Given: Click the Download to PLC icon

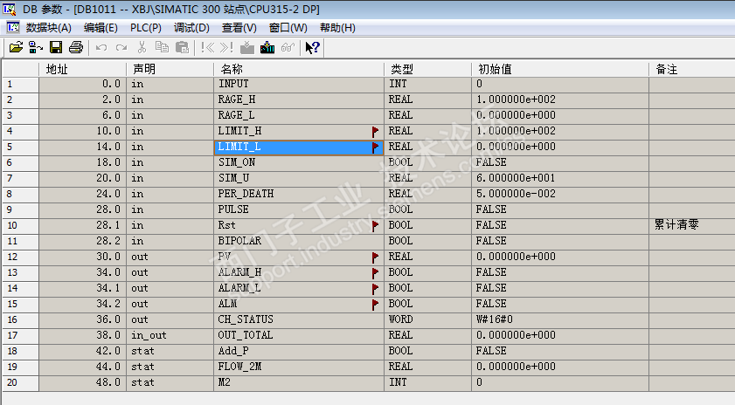Looking at the screenshot, I should pyautogui.click(x=267, y=47).
